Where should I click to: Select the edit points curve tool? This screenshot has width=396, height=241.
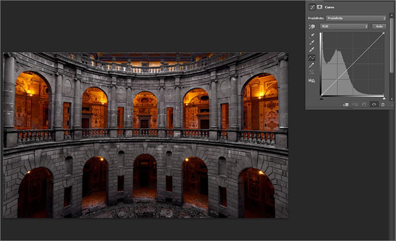tap(312, 57)
